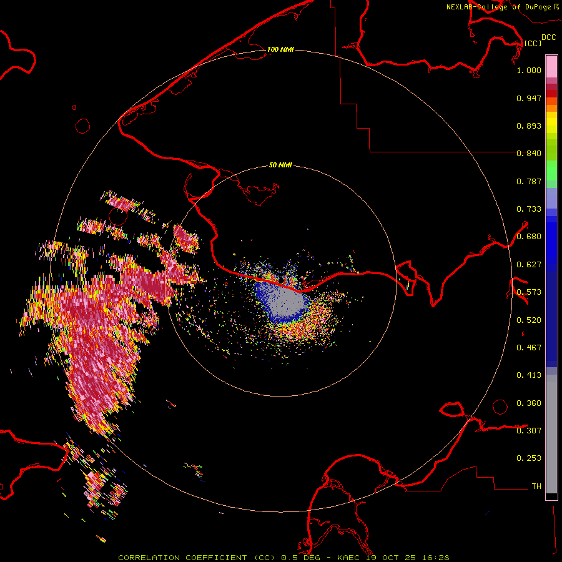Click the 0.947 colorbar value
This screenshot has width=562, height=562.
coord(529,98)
